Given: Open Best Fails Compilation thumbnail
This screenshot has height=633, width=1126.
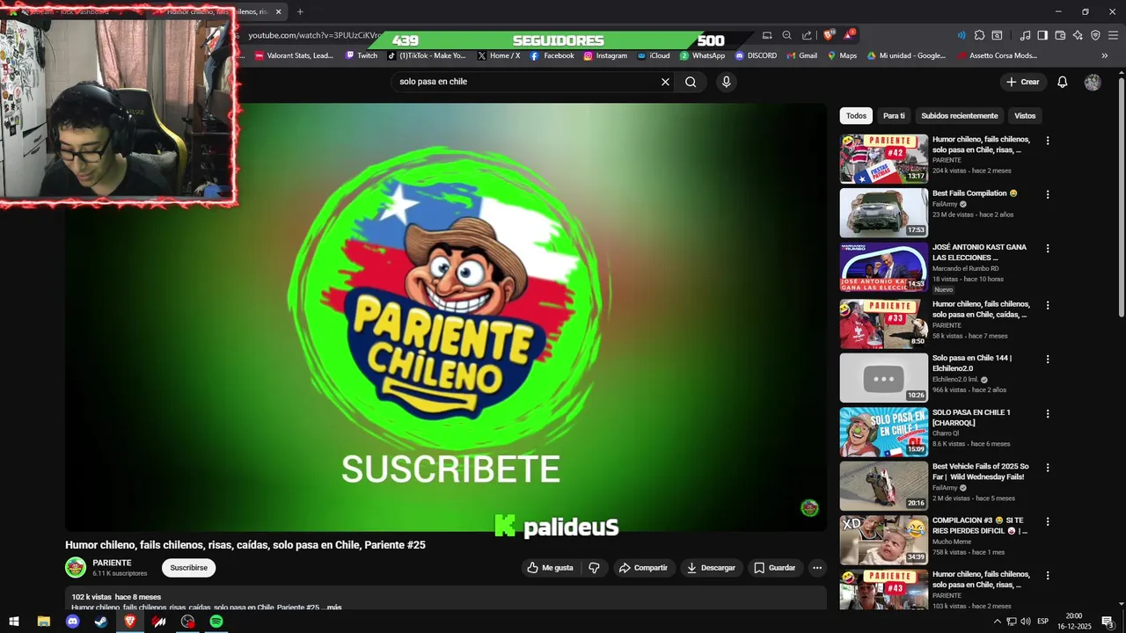Looking at the screenshot, I should [883, 213].
